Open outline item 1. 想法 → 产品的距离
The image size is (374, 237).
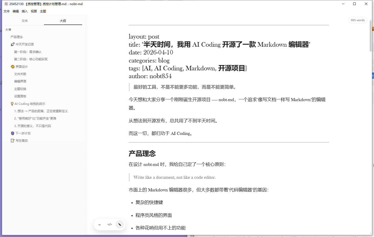pyautogui.click(x=41, y=111)
